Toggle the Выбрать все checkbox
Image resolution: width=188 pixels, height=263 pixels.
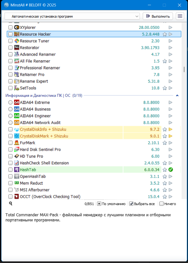point(131,204)
